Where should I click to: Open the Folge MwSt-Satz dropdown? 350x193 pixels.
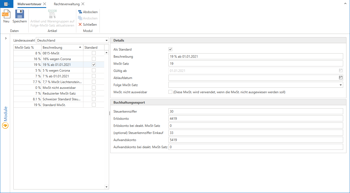pyautogui.click(x=340, y=85)
